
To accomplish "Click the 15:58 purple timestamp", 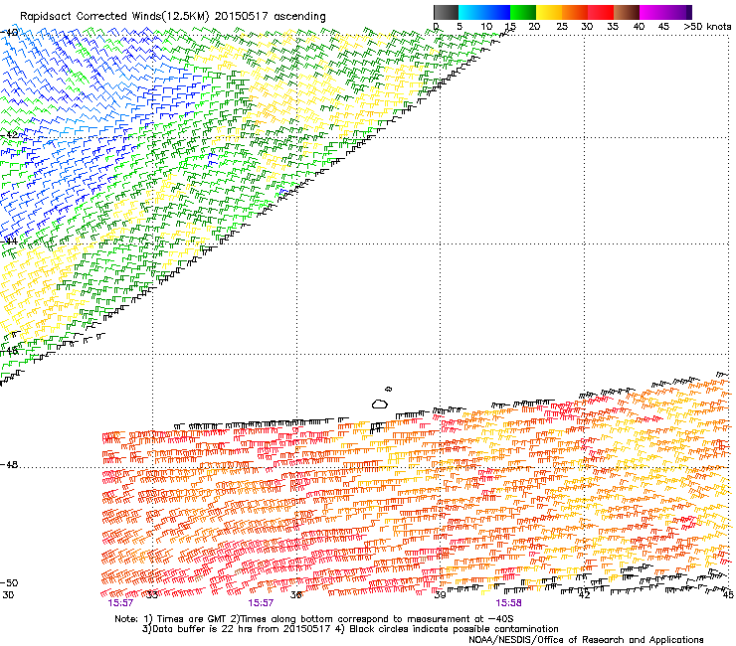I will pos(508,603).
